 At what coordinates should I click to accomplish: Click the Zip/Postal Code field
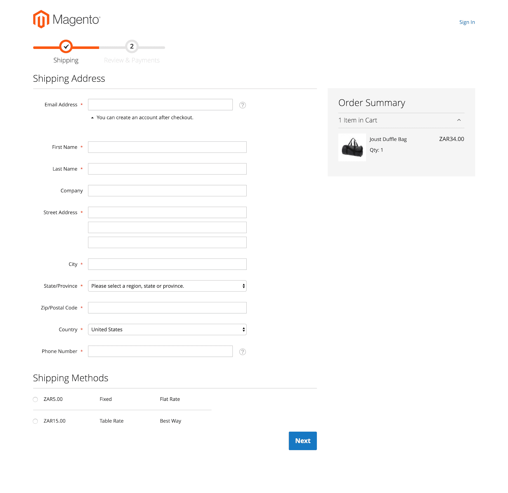[x=167, y=307]
